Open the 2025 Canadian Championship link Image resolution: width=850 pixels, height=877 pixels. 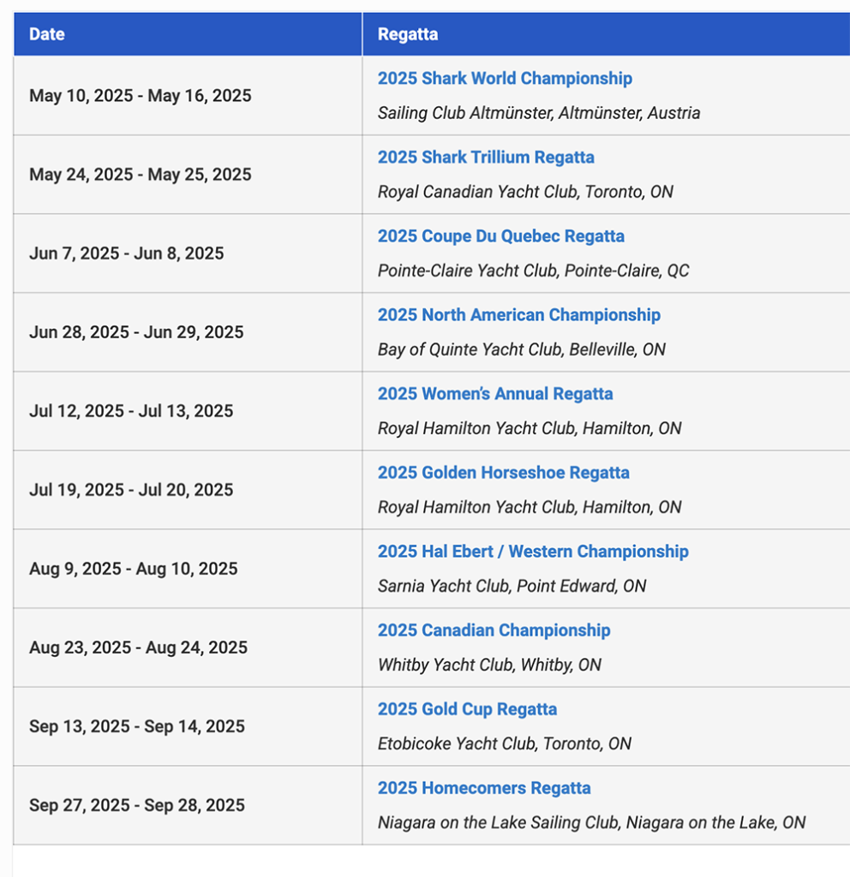pyautogui.click(x=494, y=630)
